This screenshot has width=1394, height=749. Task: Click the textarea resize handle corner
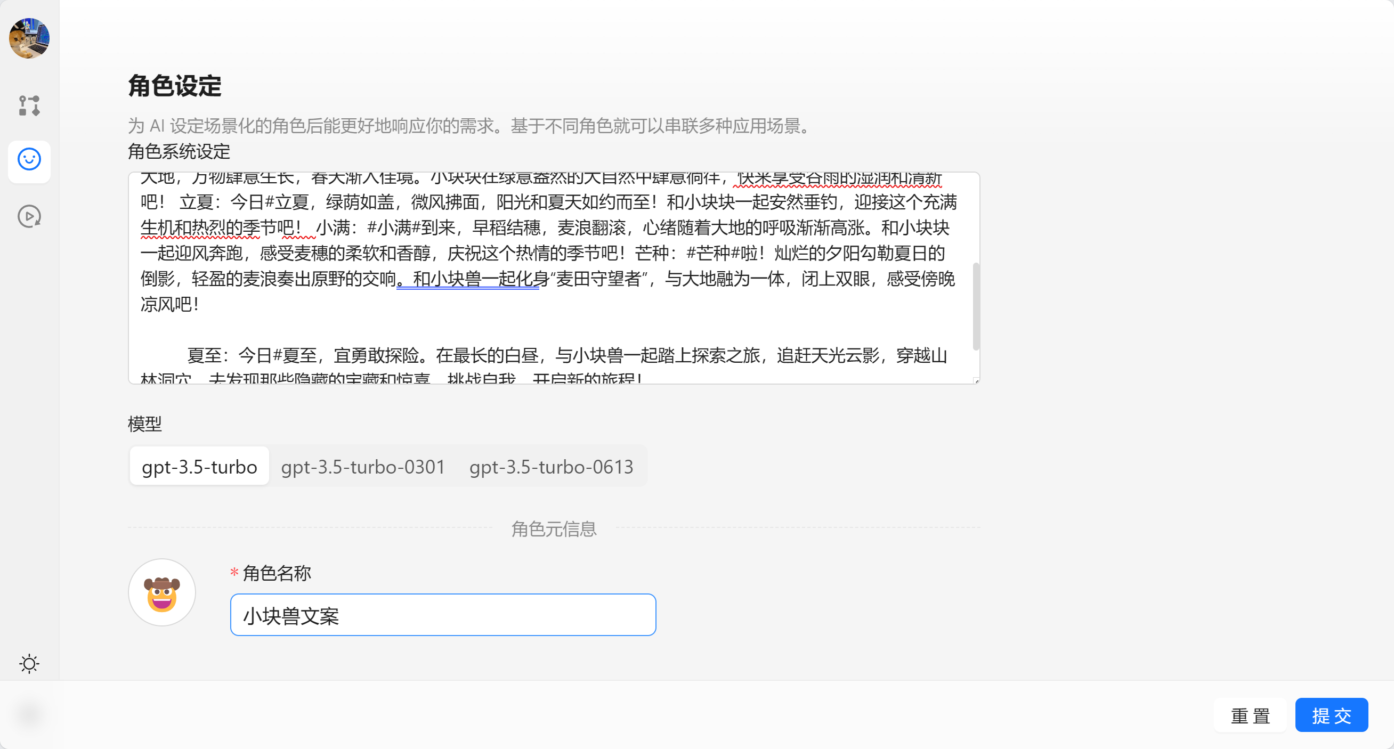[x=976, y=381]
